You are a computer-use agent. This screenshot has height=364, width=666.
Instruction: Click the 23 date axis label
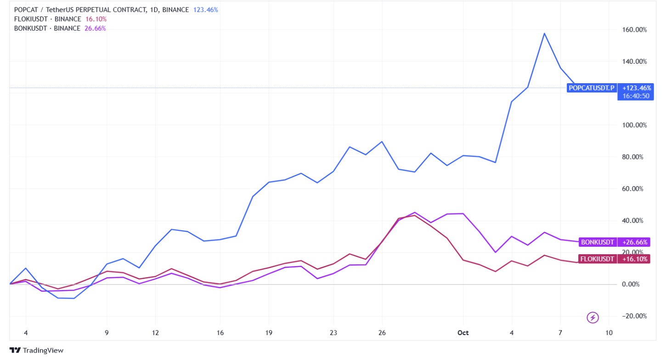tap(333, 333)
